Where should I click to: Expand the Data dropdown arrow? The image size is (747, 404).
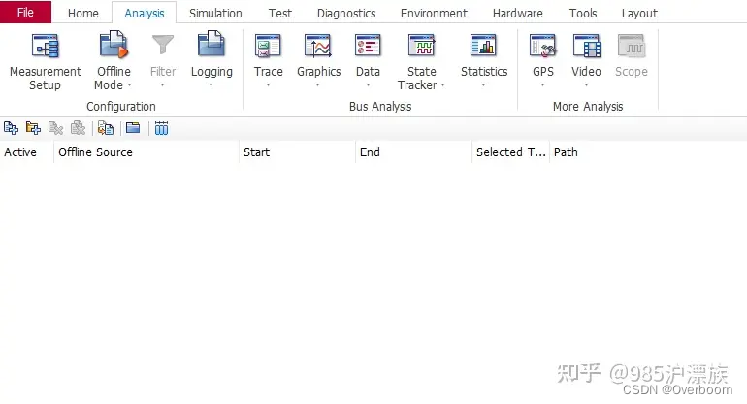368,84
